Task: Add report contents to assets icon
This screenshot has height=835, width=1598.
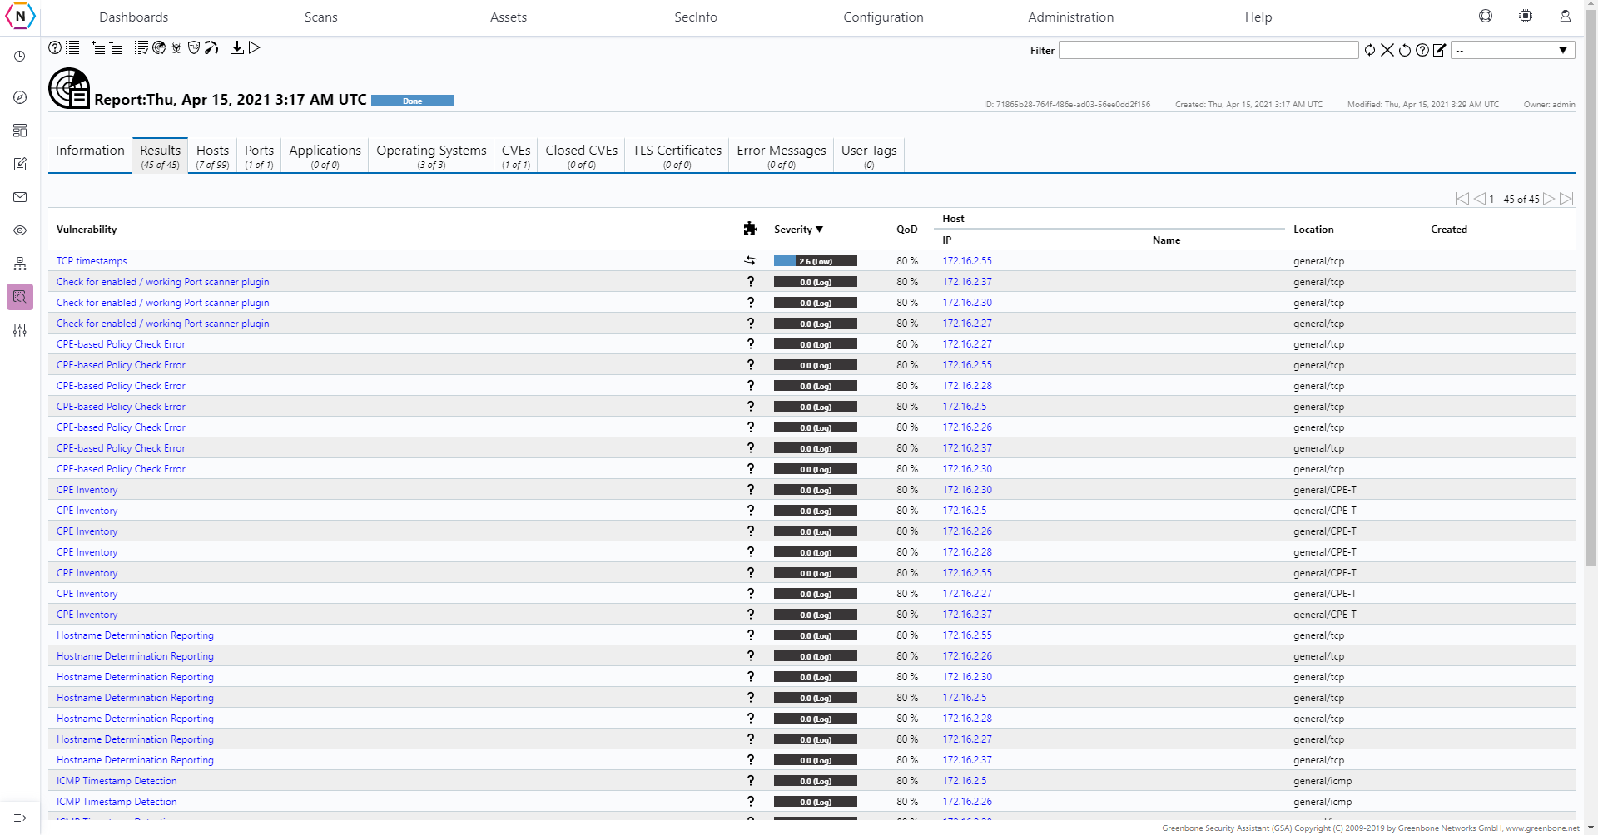Action: (x=98, y=48)
